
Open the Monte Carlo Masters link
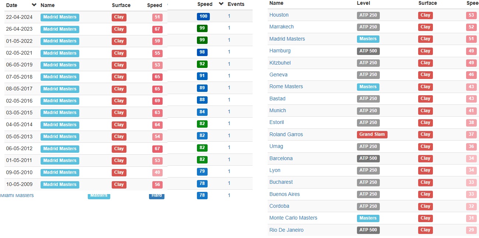[x=293, y=218]
